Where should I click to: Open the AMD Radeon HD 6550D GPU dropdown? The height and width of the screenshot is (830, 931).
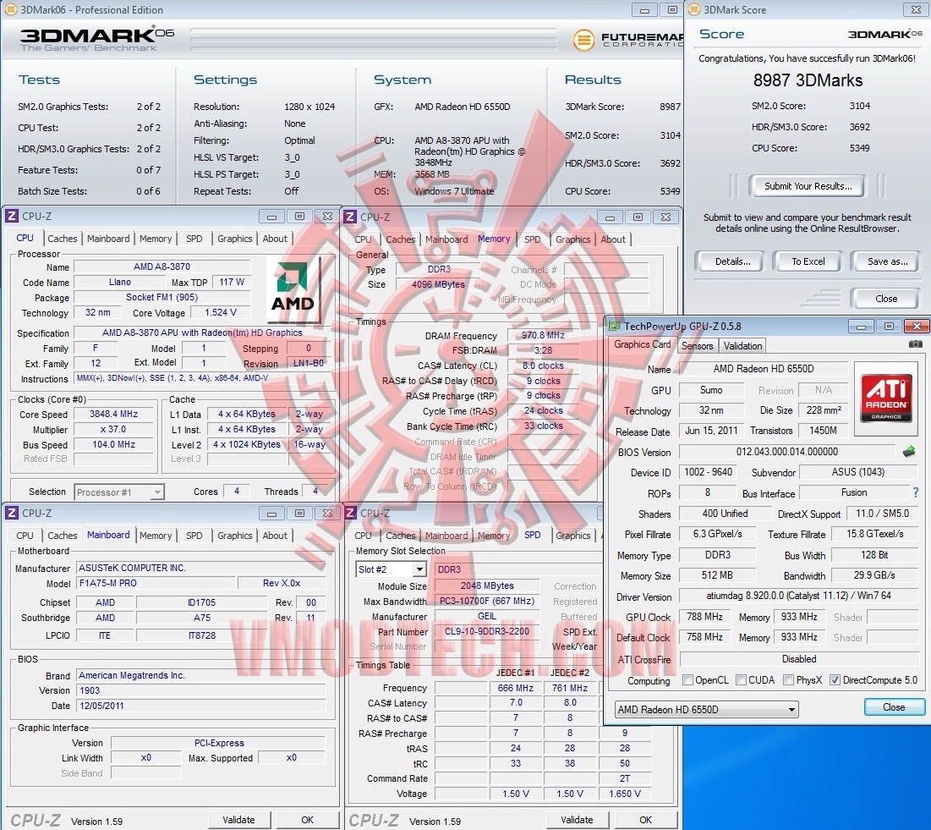(x=707, y=709)
